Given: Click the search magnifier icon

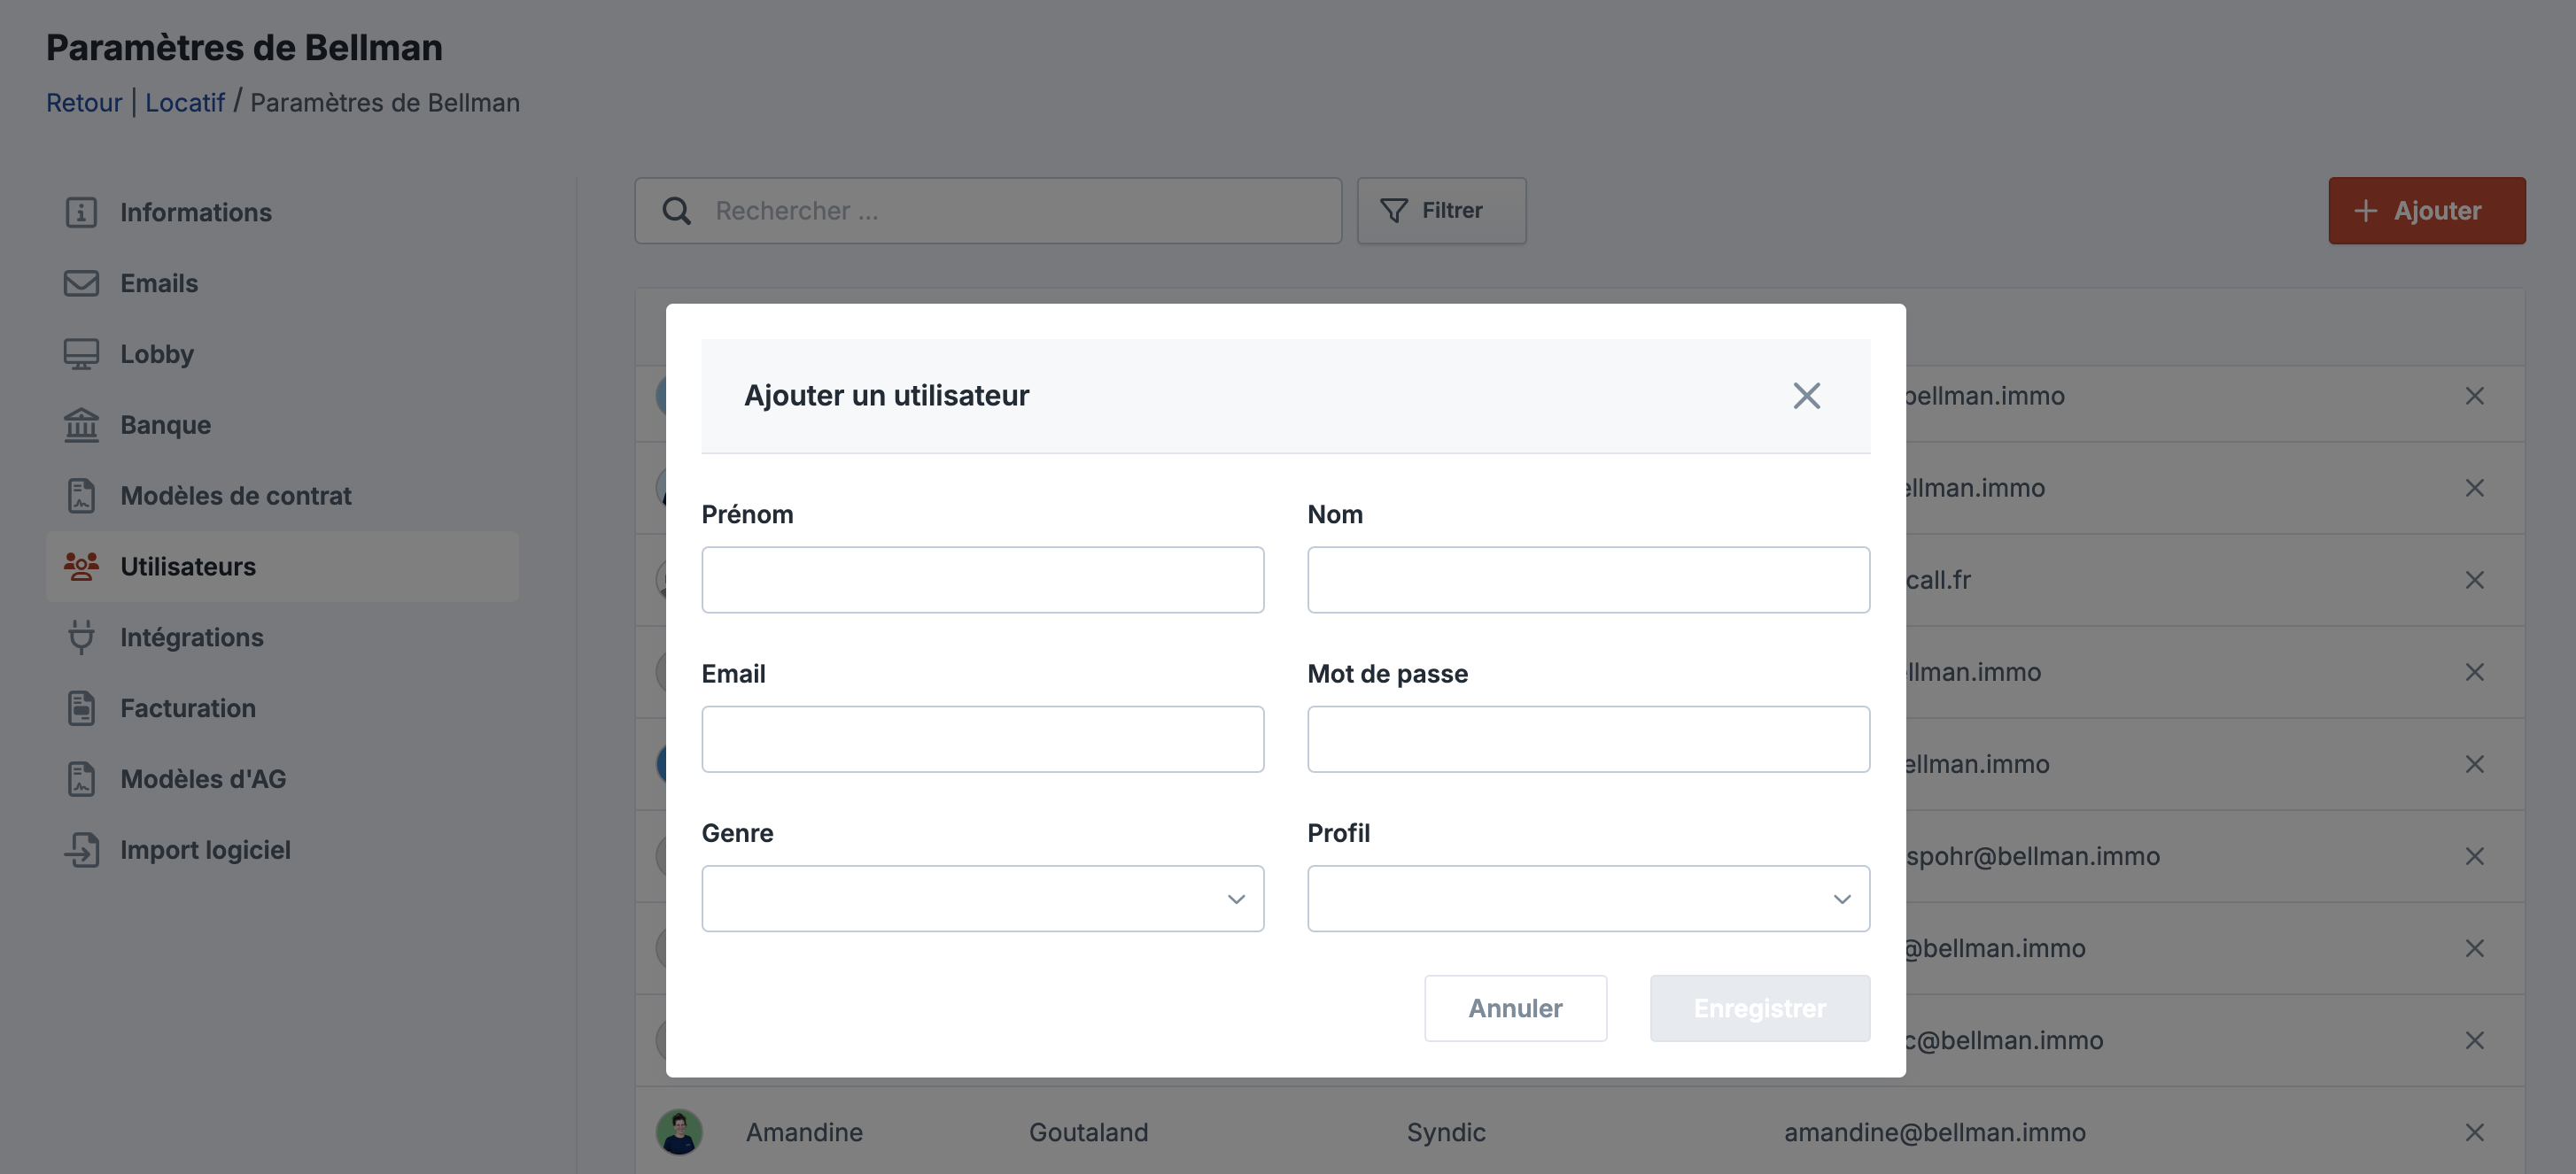Looking at the screenshot, I should pyautogui.click(x=677, y=211).
